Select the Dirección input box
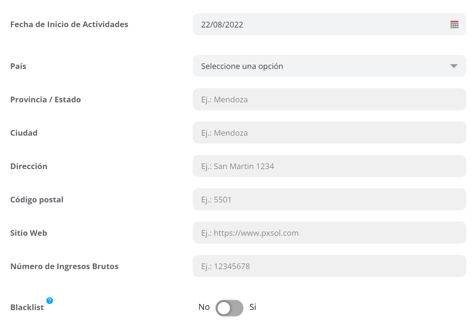The image size is (476, 320). coord(329,166)
